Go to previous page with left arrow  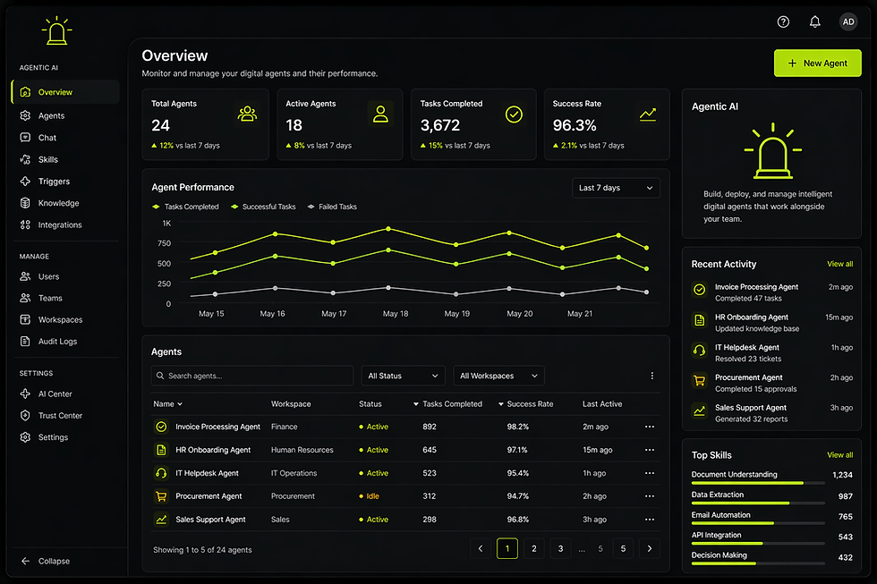[481, 549]
